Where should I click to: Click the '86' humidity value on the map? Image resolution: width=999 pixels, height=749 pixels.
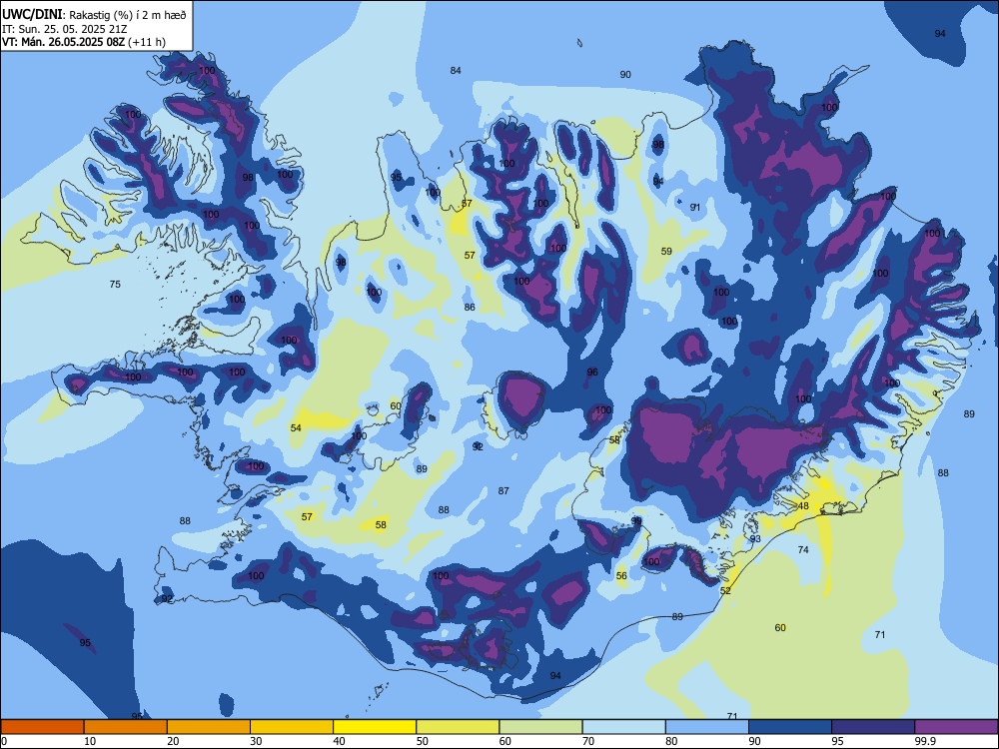tap(470, 307)
